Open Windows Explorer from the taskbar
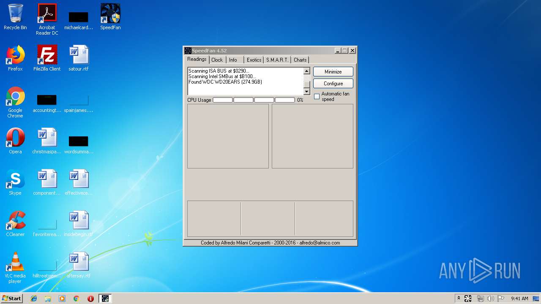Screen dimensions: 541x304 48,299
